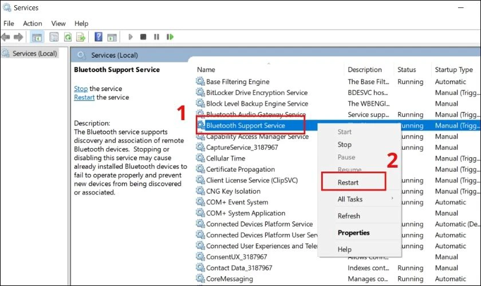Select the ConsentUX_3187967 row
This screenshot has height=286, width=481.
[337, 257]
